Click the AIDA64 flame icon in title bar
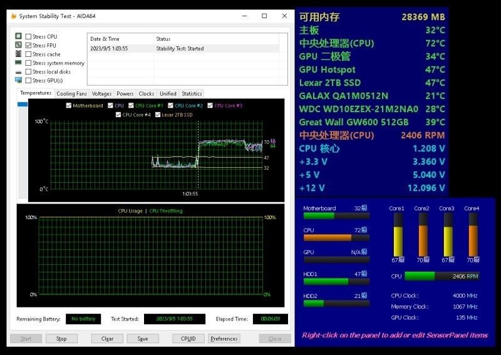 pos(14,16)
